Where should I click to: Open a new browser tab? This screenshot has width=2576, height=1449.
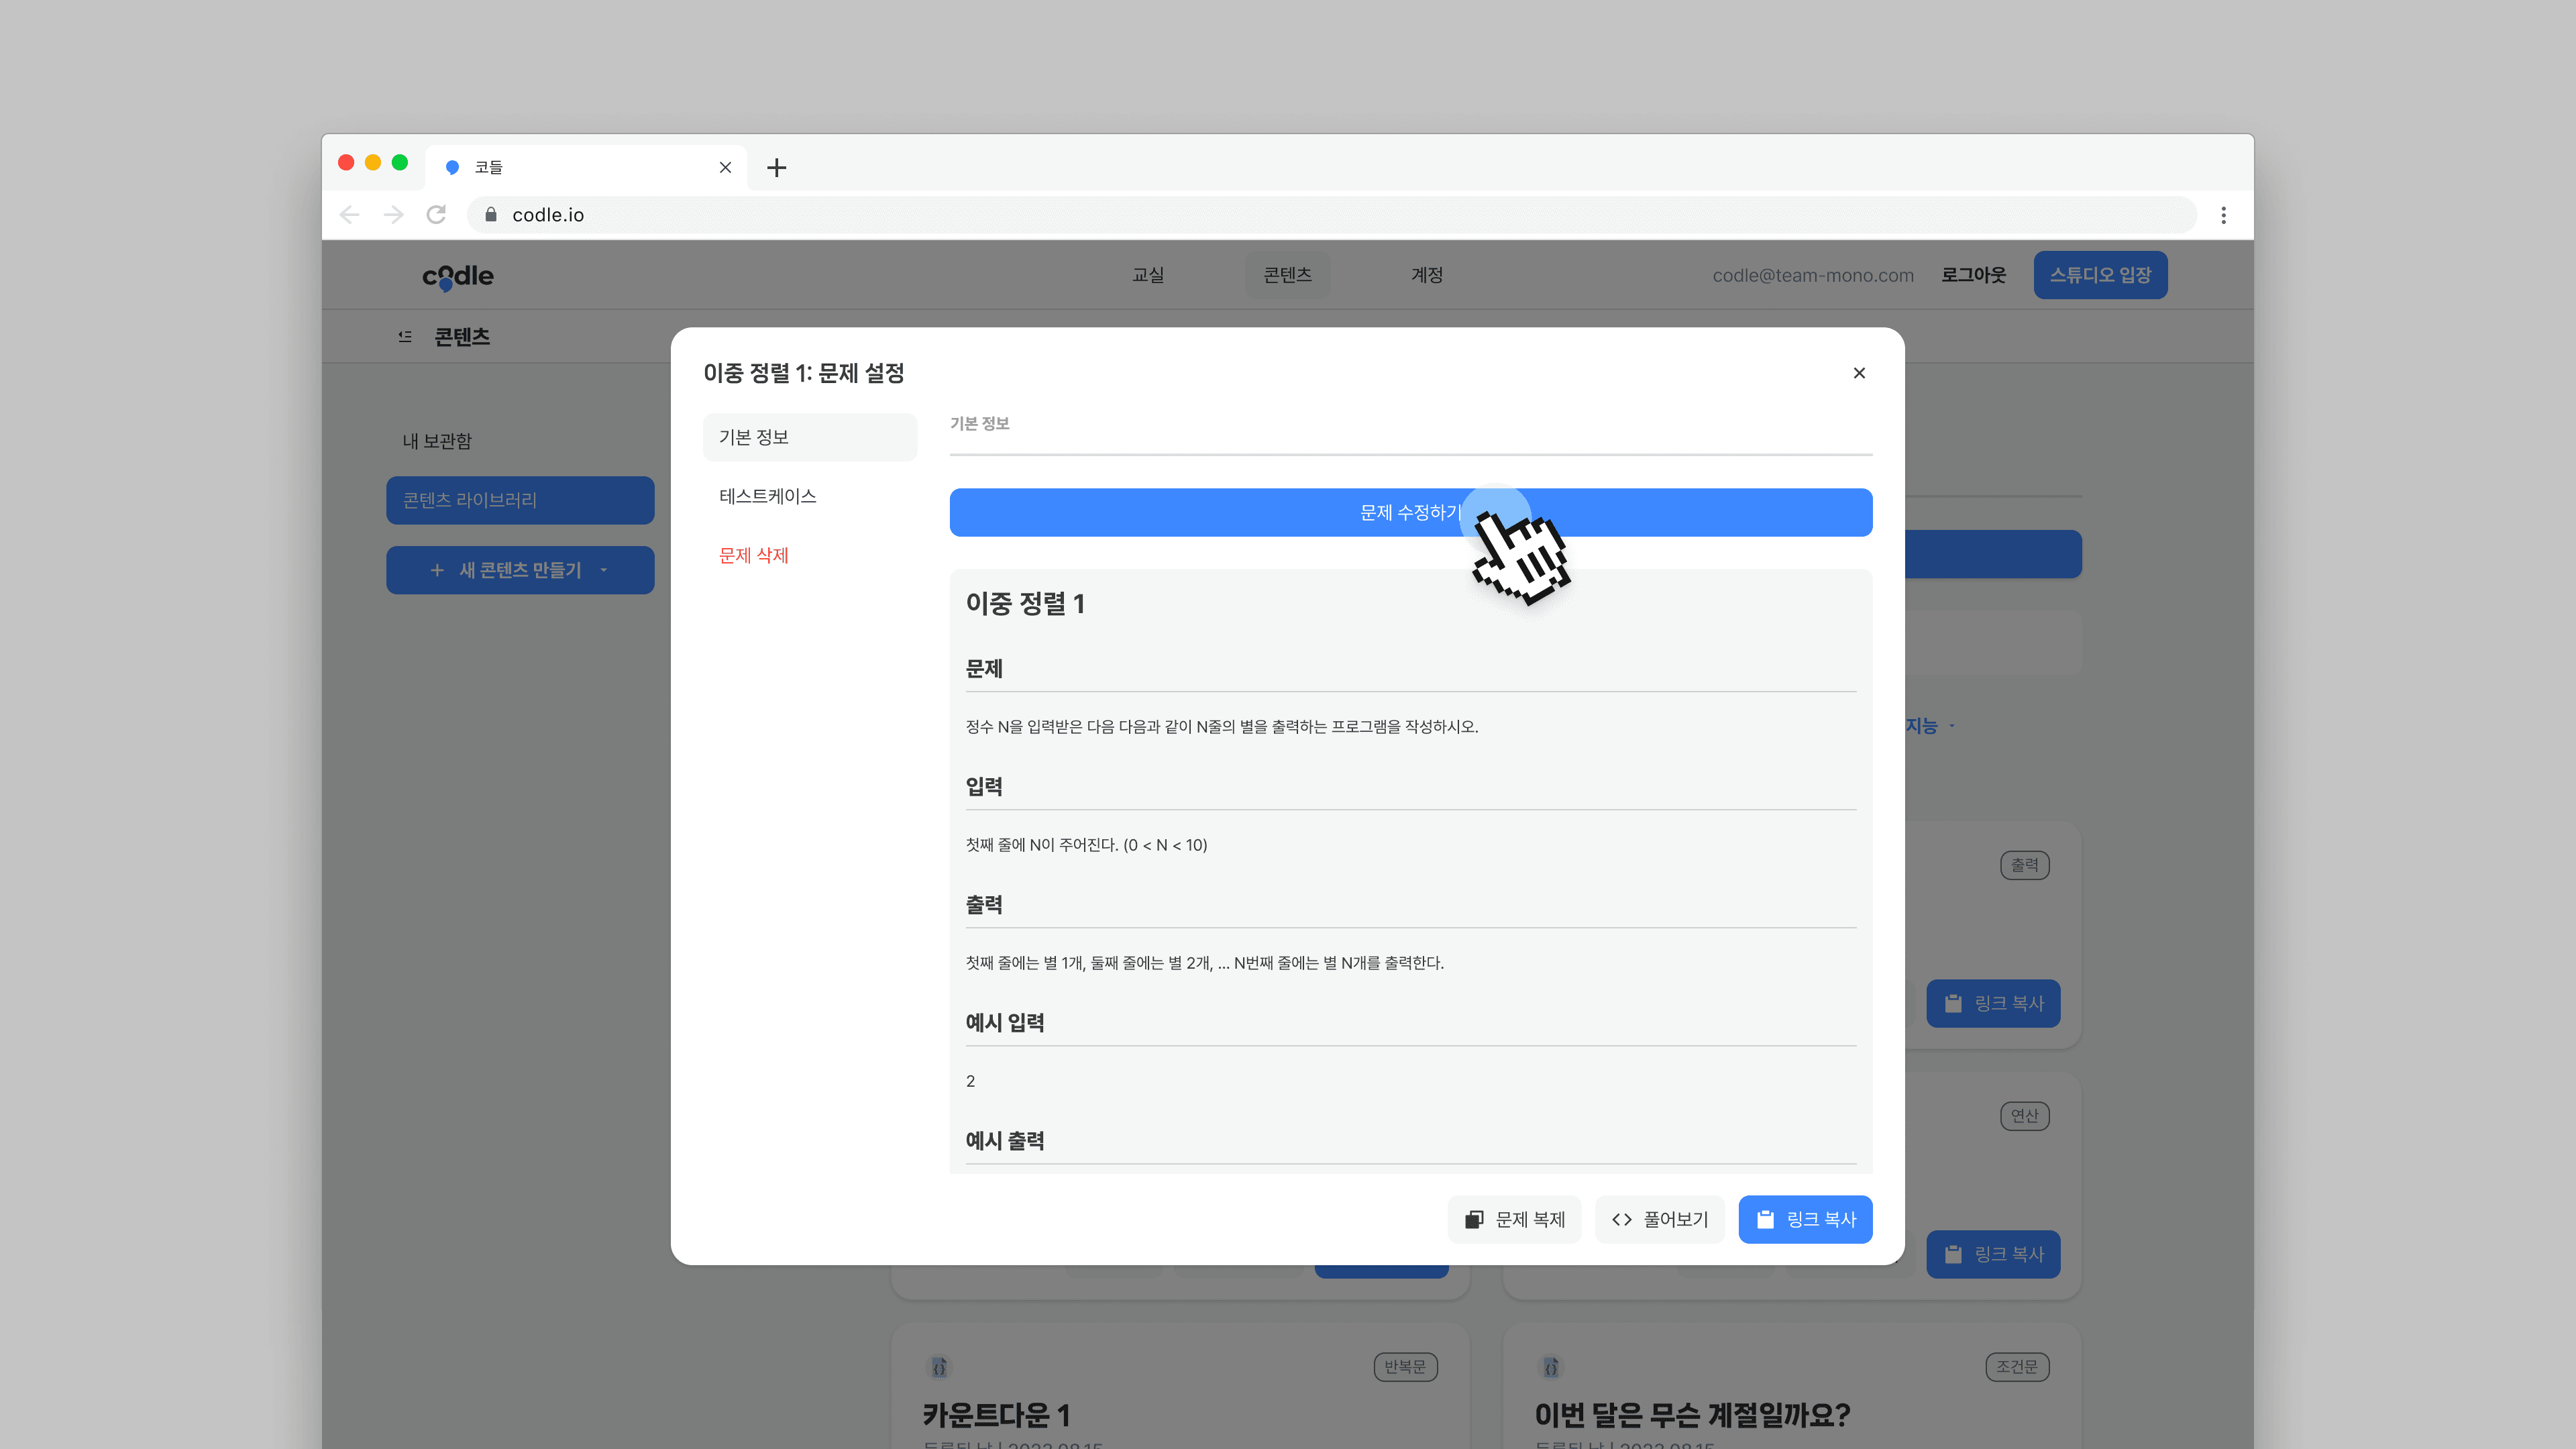click(776, 167)
